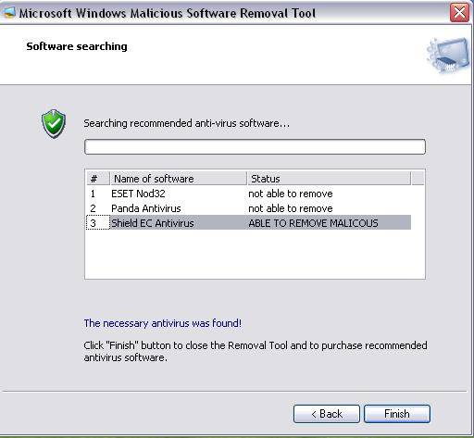Click Panda Antivirus's not able to remove status
This screenshot has width=474, height=438.
click(291, 208)
